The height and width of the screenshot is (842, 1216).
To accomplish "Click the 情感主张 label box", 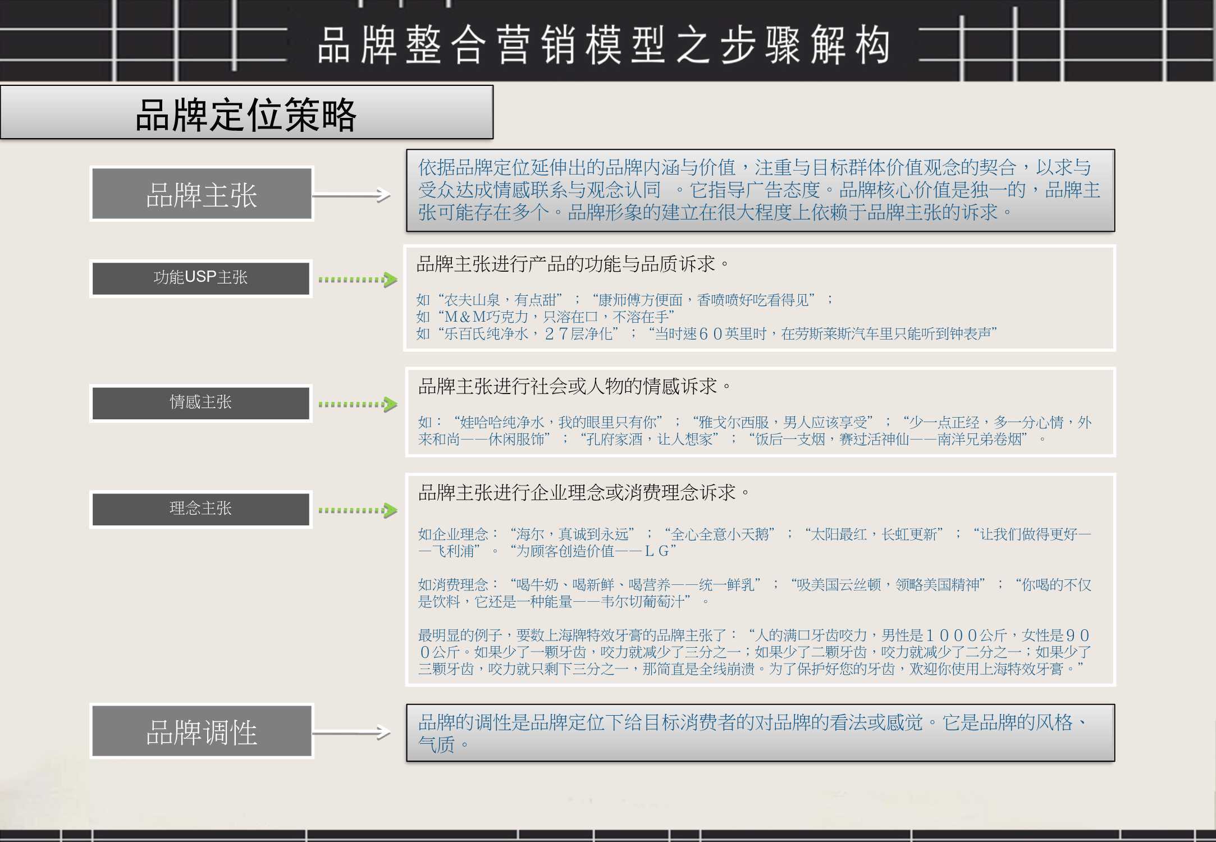I will click(200, 402).
